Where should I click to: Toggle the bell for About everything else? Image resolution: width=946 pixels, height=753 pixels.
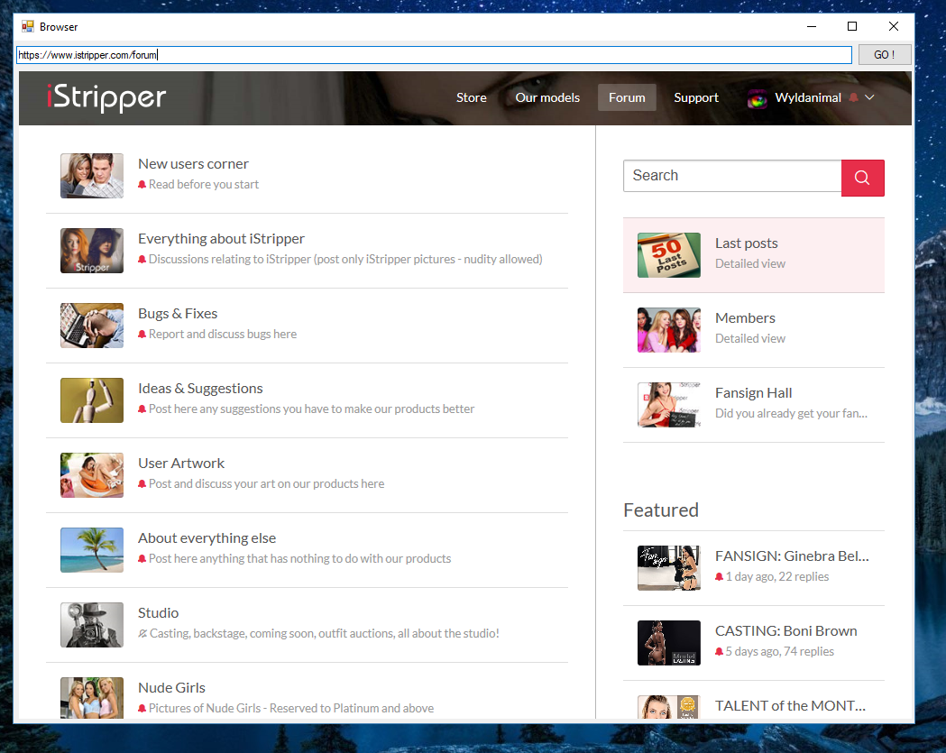[x=142, y=558]
